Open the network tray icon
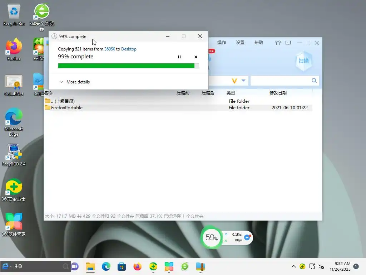The height and width of the screenshot is (275, 366). point(312,266)
